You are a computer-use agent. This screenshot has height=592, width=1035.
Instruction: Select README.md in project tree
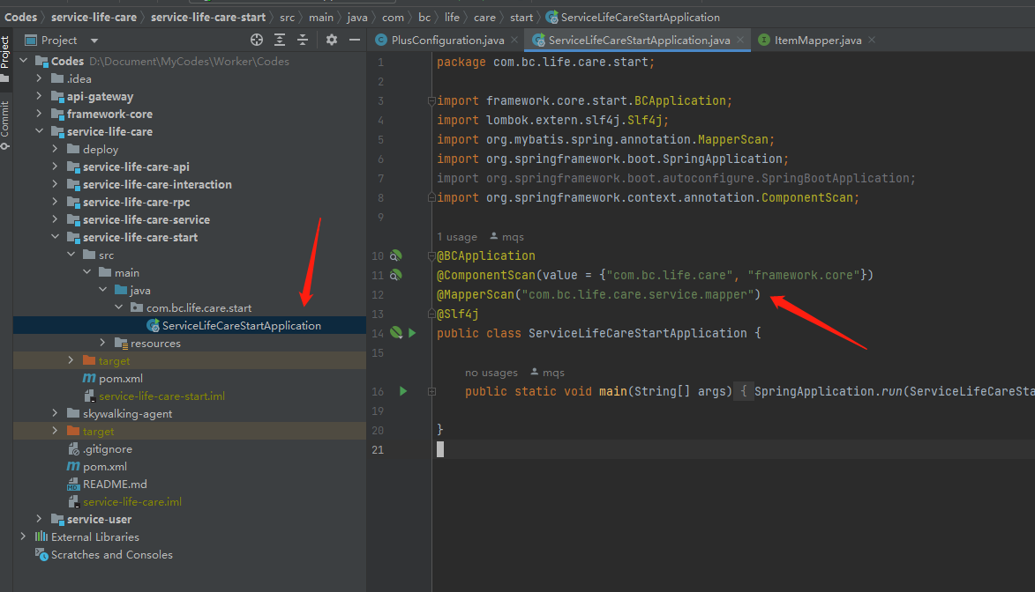click(x=190, y=484)
